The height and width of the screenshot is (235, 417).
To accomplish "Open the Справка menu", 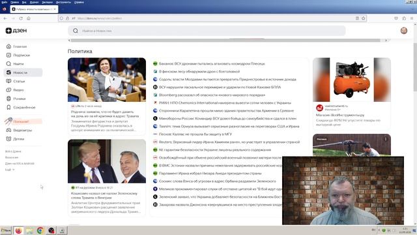I will pyautogui.click(x=79, y=2).
